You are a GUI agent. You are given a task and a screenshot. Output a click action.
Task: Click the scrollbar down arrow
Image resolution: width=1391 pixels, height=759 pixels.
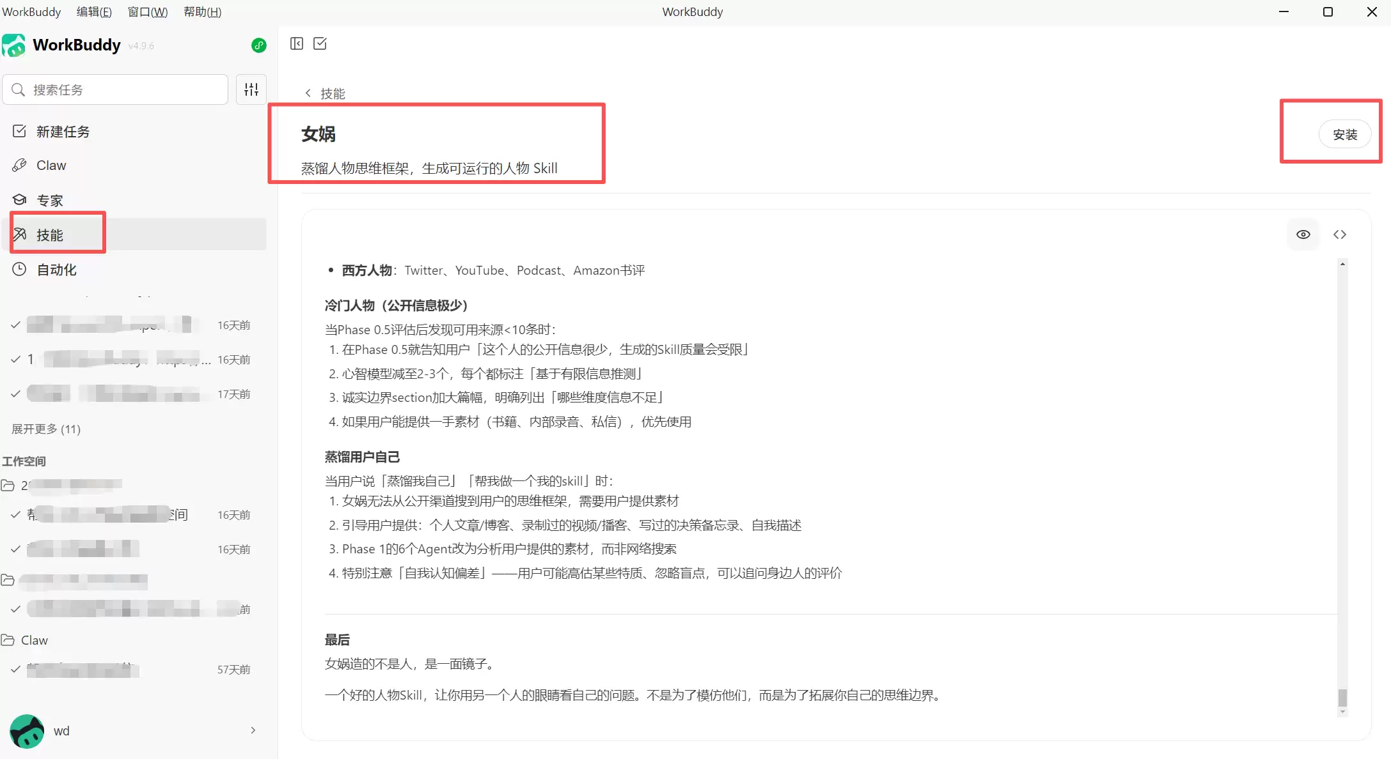[1342, 712]
